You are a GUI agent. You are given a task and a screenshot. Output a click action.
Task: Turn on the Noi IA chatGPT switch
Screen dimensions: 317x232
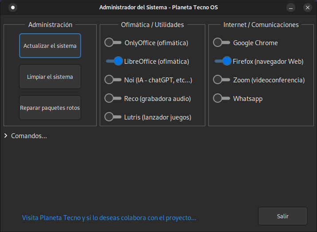tap(113, 80)
